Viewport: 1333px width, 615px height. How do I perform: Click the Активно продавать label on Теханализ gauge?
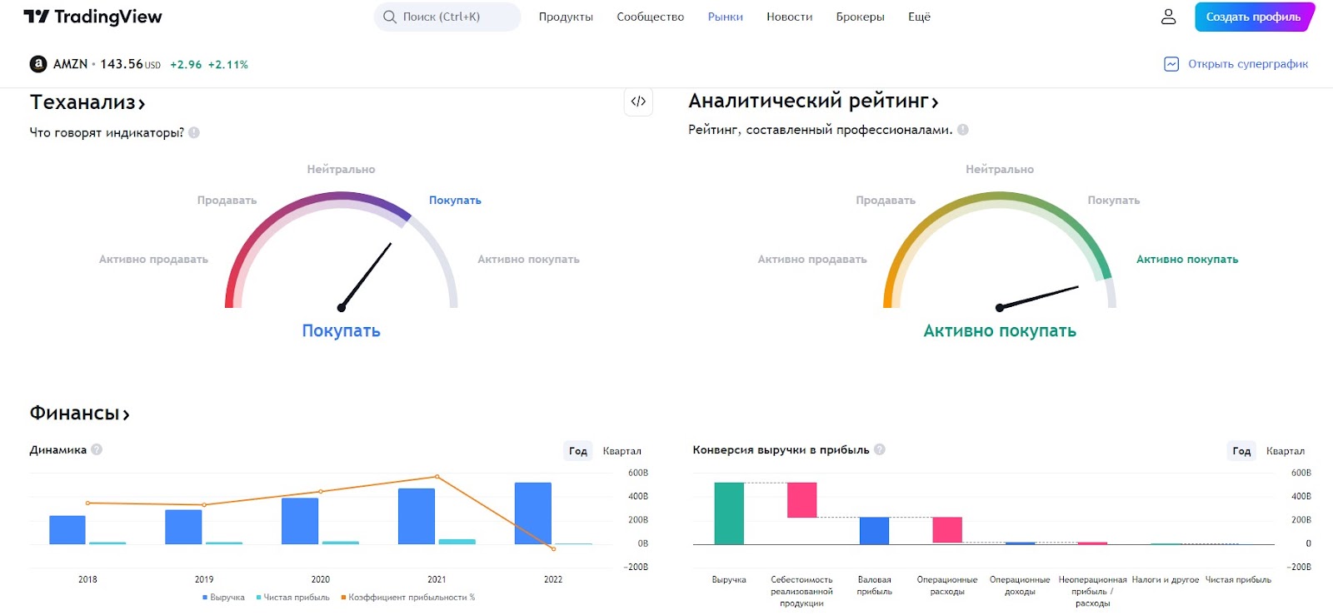(x=154, y=260)
